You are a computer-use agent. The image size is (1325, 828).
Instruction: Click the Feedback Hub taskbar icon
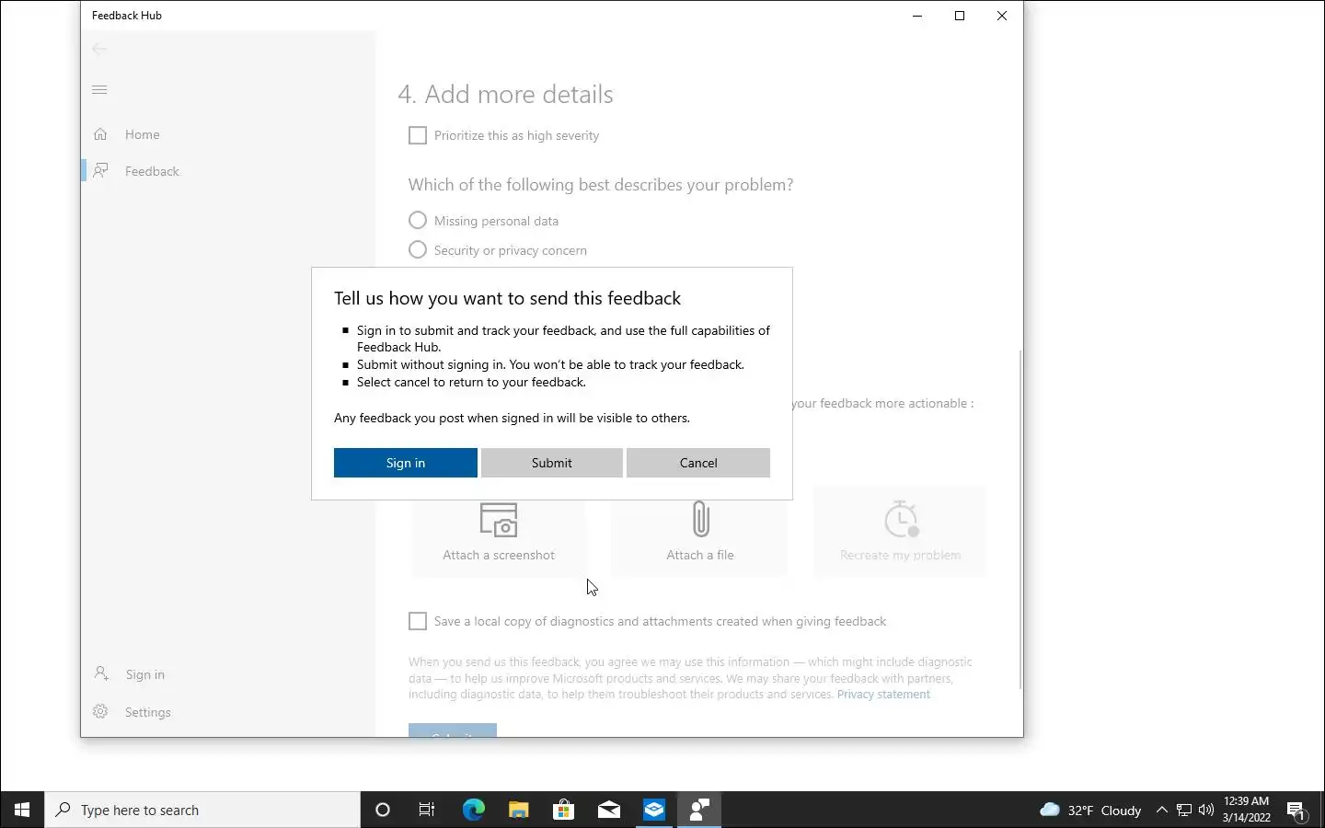pos(699,810)
